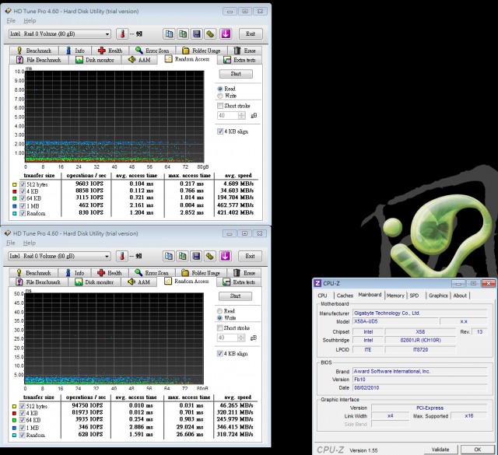Click copy screenshot icon in bottom HD Tune toolbar
This screenshot has width=498, height=455.
183,256
